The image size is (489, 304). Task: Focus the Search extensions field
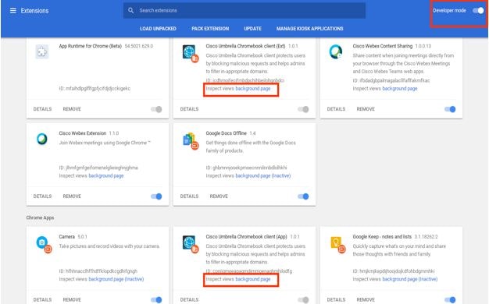click(244, 10)
